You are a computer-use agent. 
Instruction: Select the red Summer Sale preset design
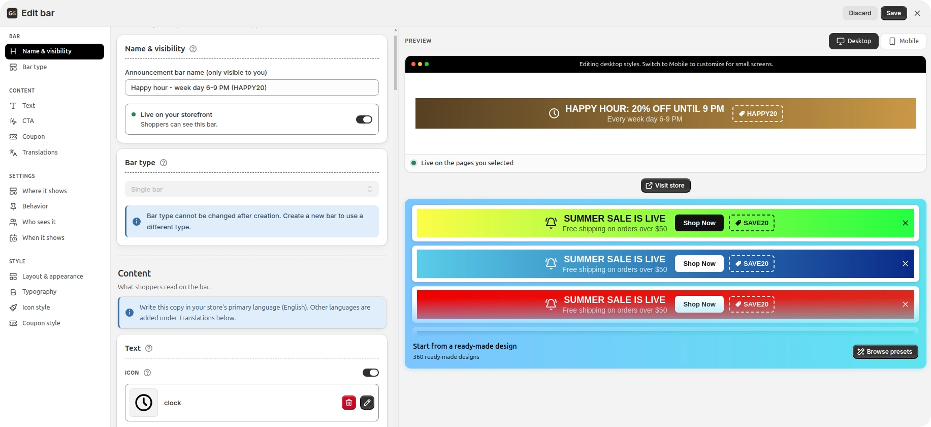point(665,304)
